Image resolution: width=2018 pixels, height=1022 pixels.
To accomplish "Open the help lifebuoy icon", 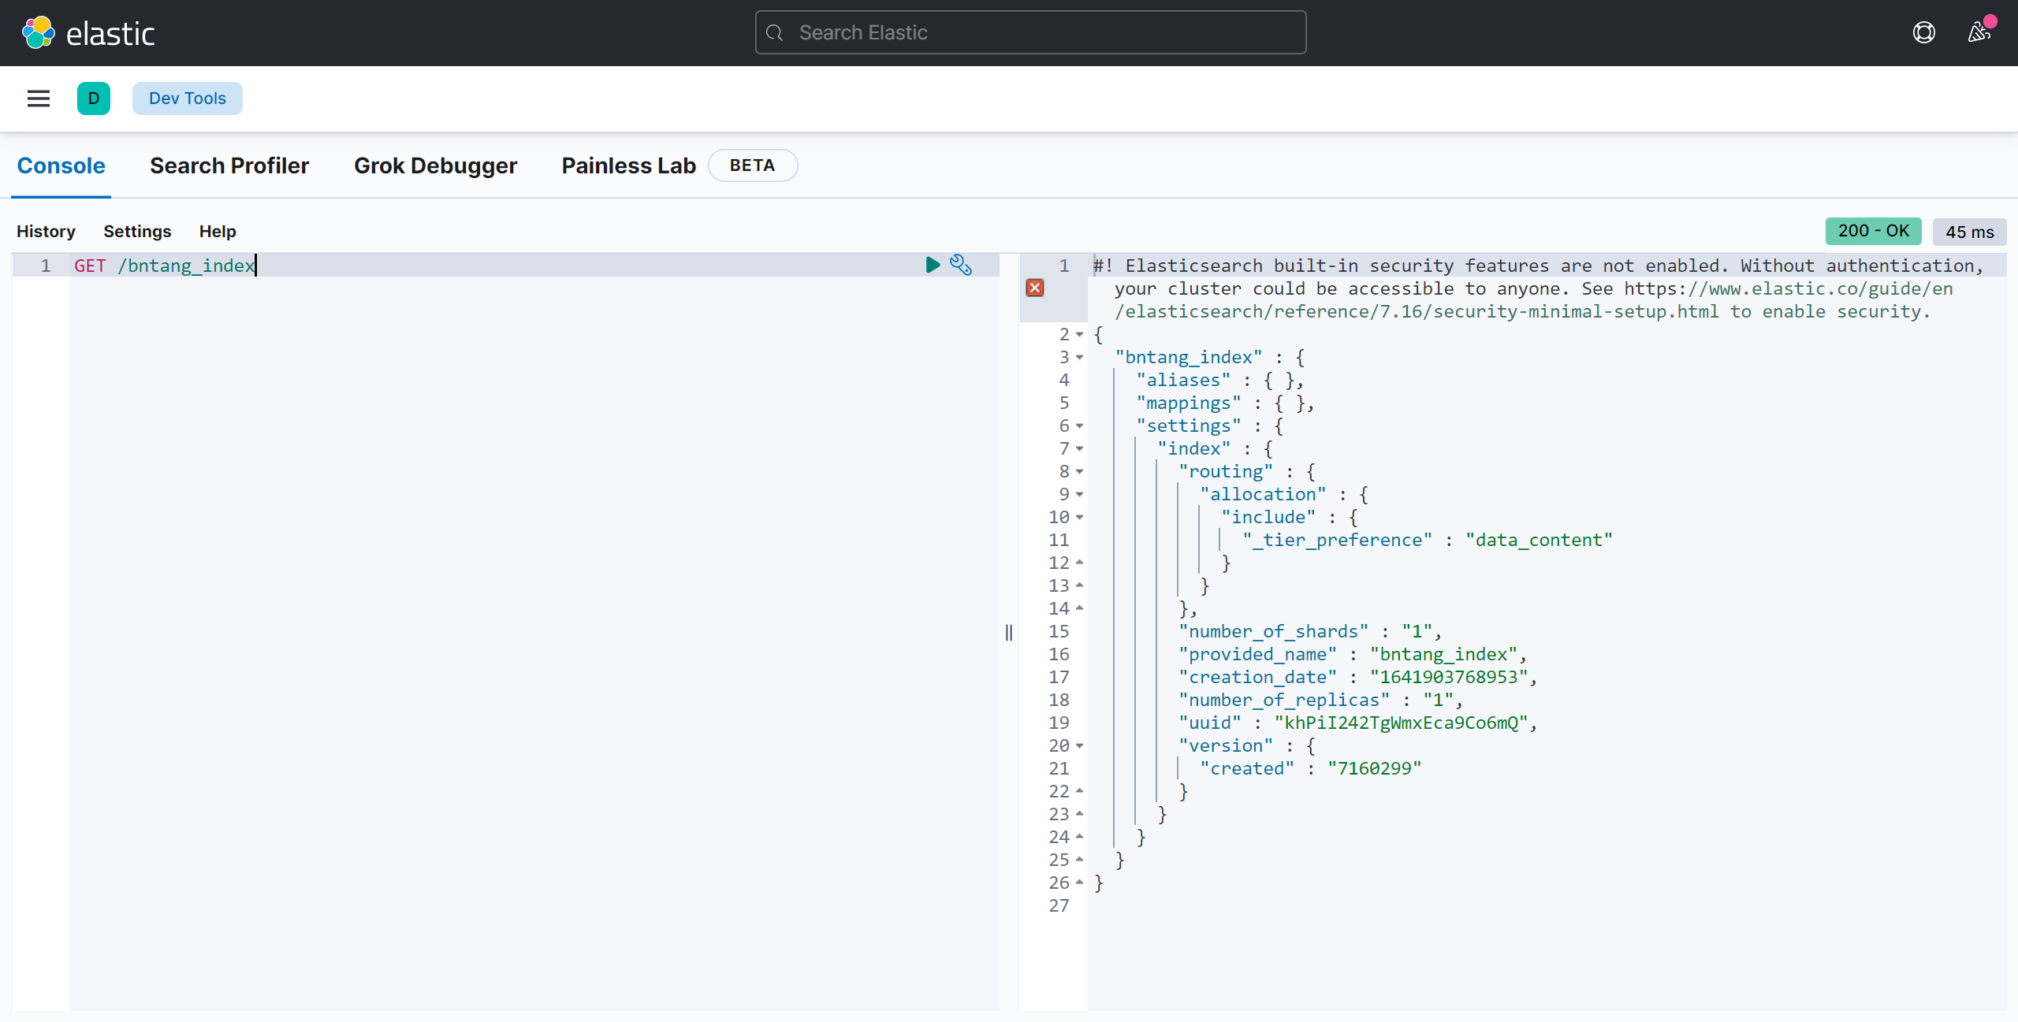I will (x=1924, y=32).
